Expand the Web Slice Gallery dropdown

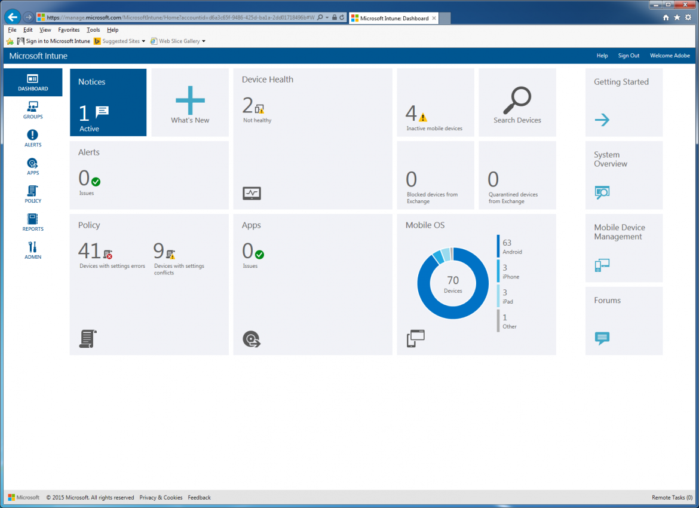pos(204,41)
